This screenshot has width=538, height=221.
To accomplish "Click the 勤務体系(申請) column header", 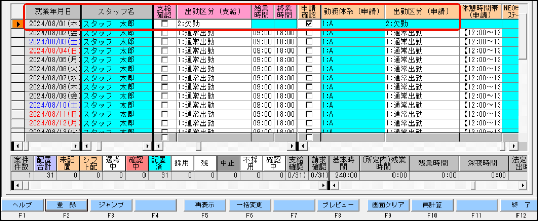I will pos(353,12).
